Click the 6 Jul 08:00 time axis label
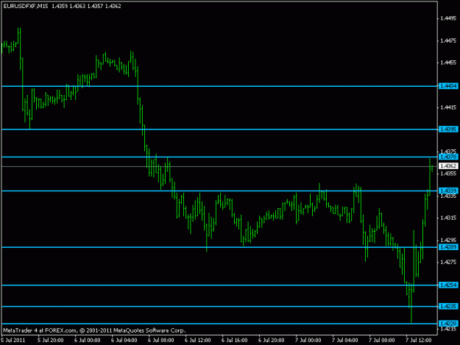 point(160,341)
